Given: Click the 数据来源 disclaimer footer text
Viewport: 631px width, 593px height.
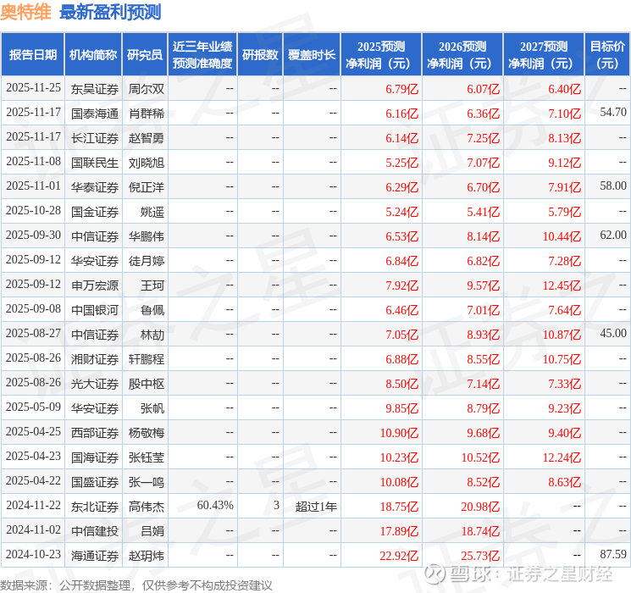Looking at the screenshot, I should [136, 585].
